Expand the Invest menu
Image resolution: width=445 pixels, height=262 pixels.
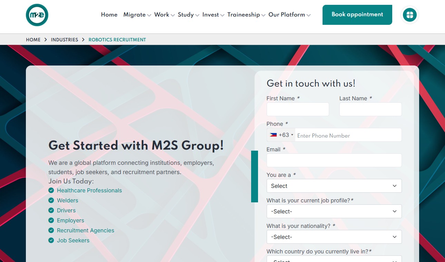[213, 14]
